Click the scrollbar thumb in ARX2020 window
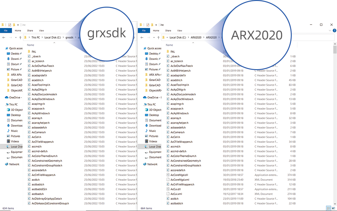The image size is (337, 211). (x=335, y=49)
